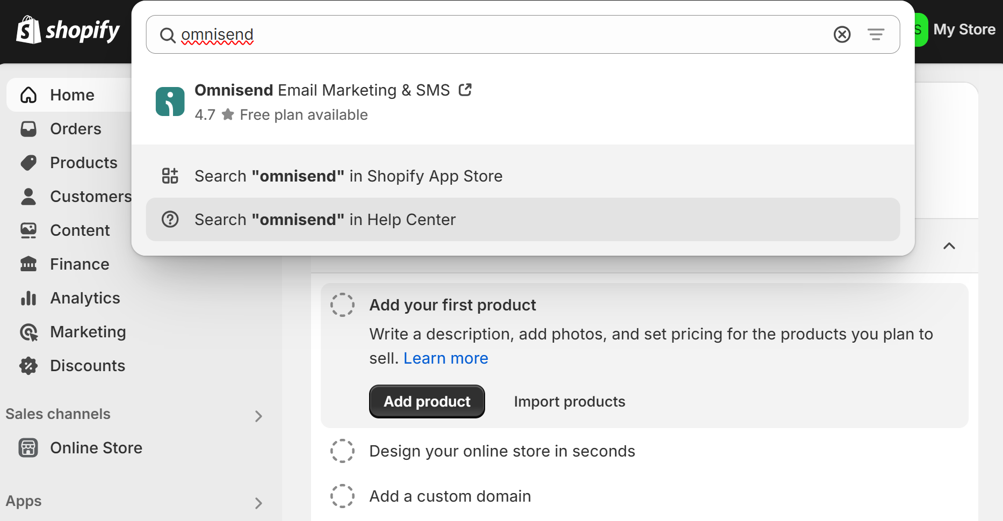This screenshot has width=1003, height=521.
Task: Click the Analytics bar chart icon
Action: 28,298
